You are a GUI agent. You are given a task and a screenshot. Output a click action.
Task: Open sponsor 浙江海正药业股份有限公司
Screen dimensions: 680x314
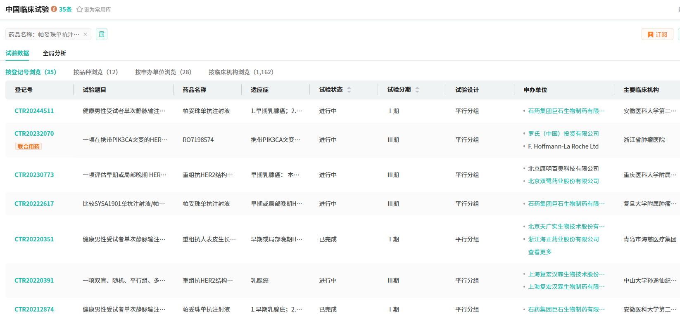tap(563, 239)
